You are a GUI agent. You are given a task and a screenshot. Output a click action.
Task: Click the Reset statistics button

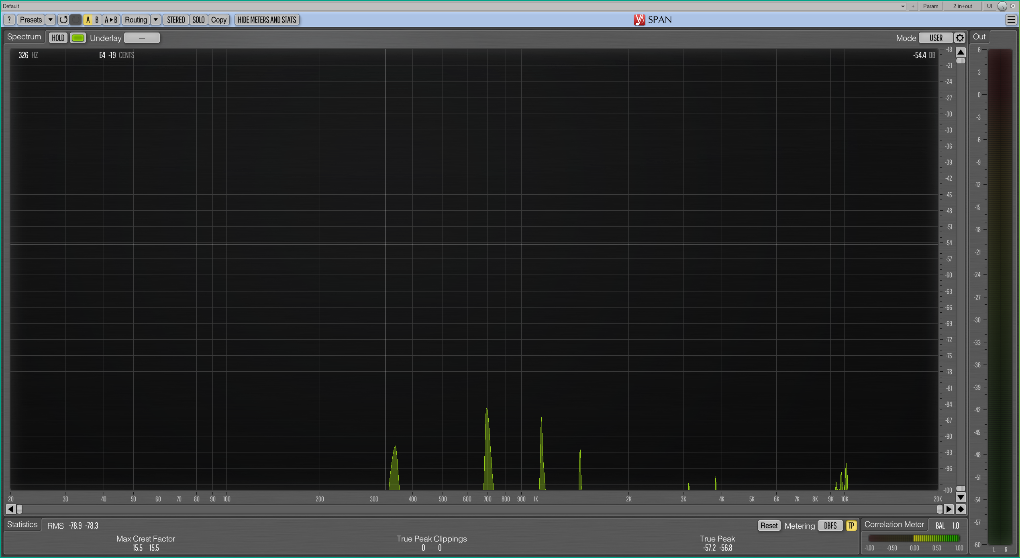pyautogui.click(x=769, y=526)
